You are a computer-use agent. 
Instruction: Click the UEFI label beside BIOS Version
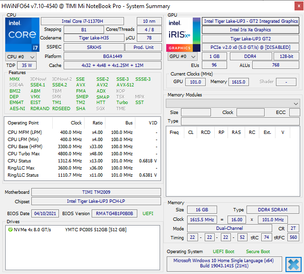148,214
